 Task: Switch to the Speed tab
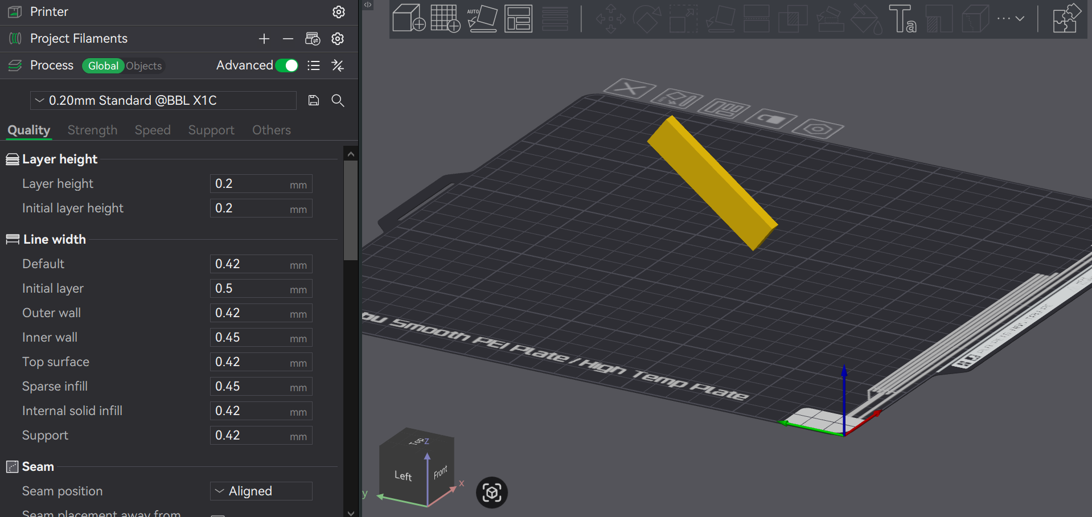coord(153,130)
